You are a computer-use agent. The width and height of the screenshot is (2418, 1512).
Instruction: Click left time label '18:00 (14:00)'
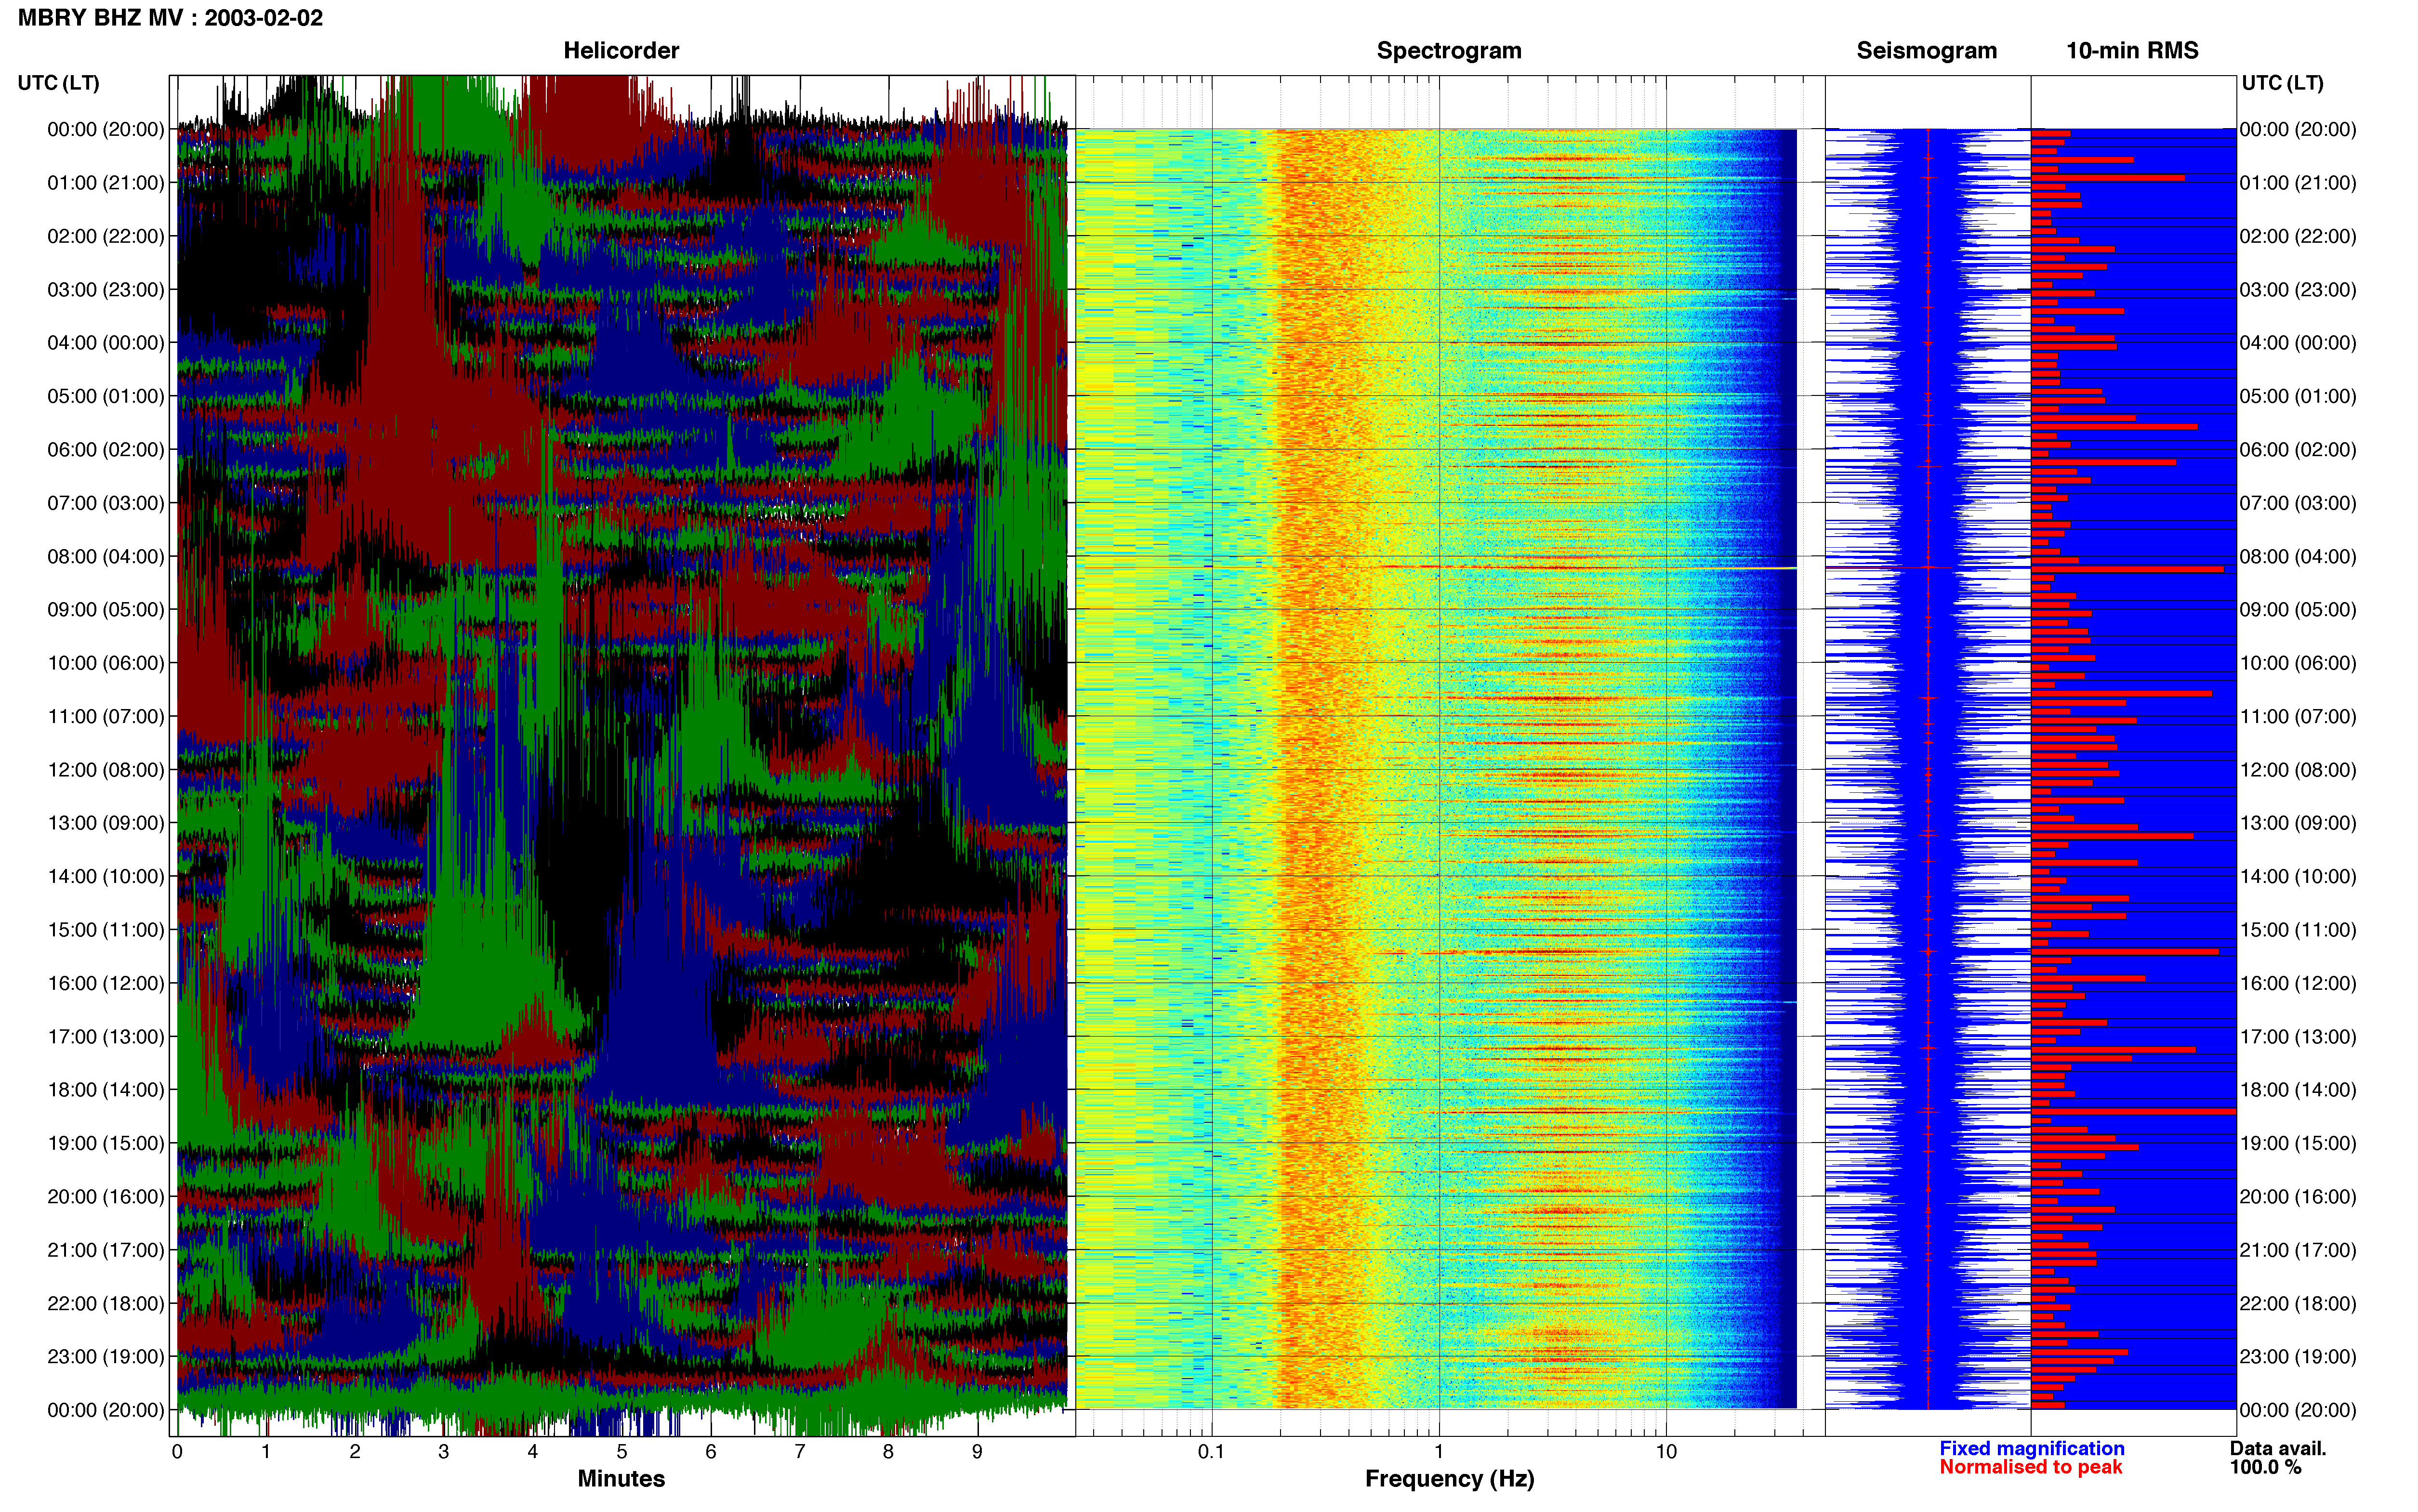point(106,1090)
